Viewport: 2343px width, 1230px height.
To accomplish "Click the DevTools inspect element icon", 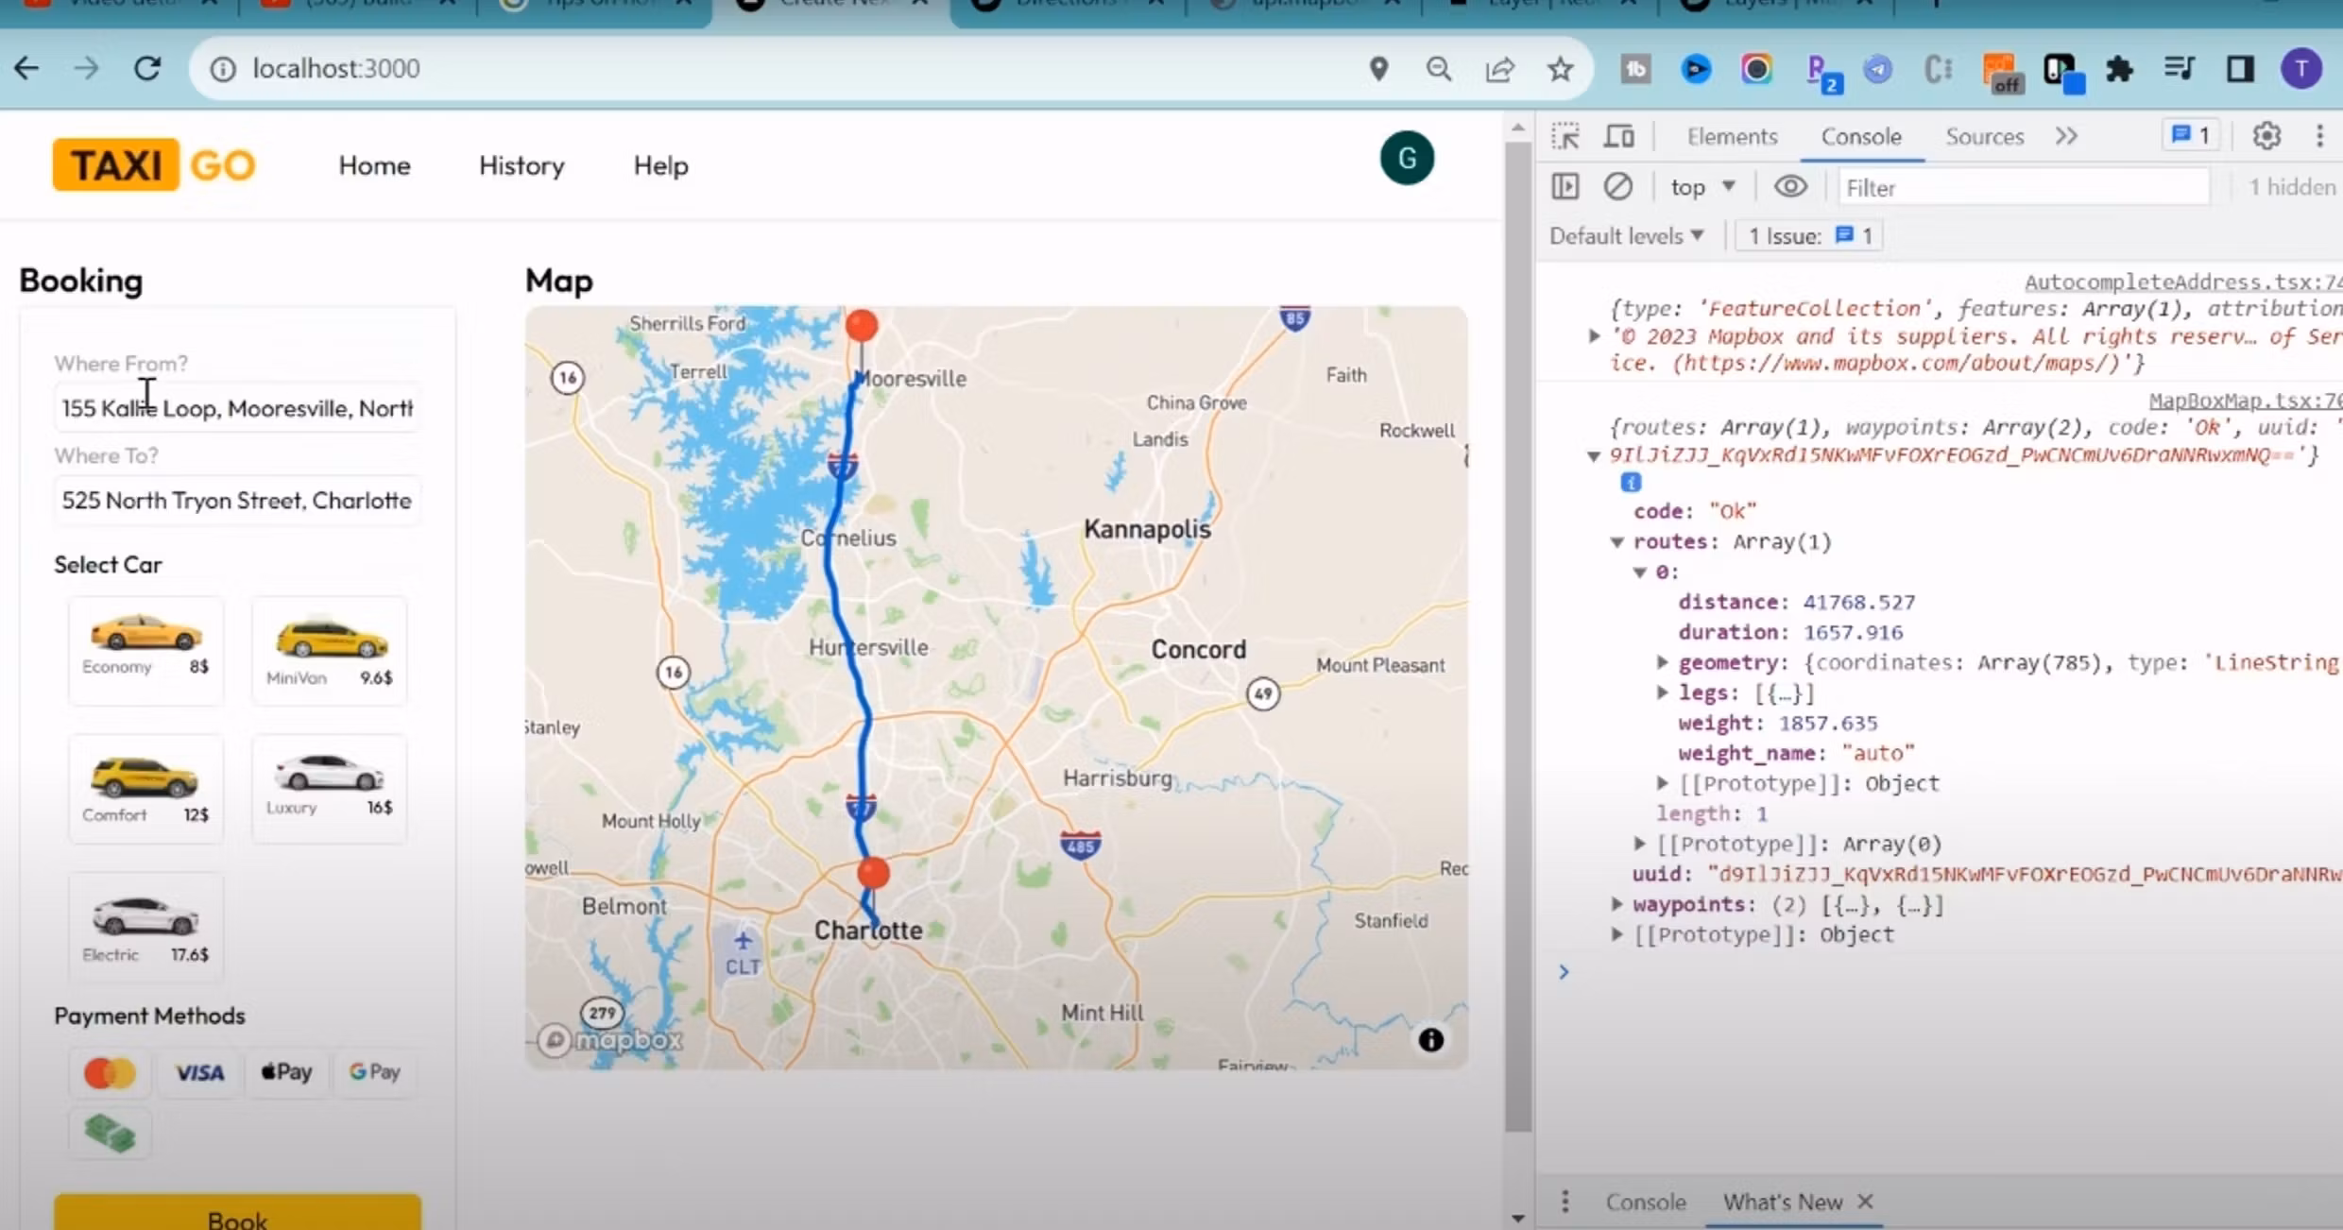I will [1565, 136].
